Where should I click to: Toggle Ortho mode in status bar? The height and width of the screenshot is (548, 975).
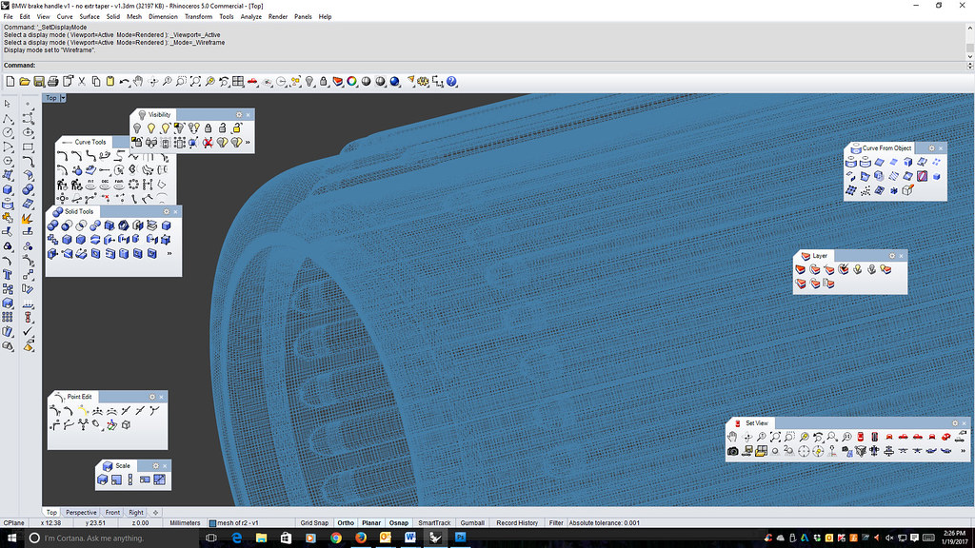coord(346,522)
